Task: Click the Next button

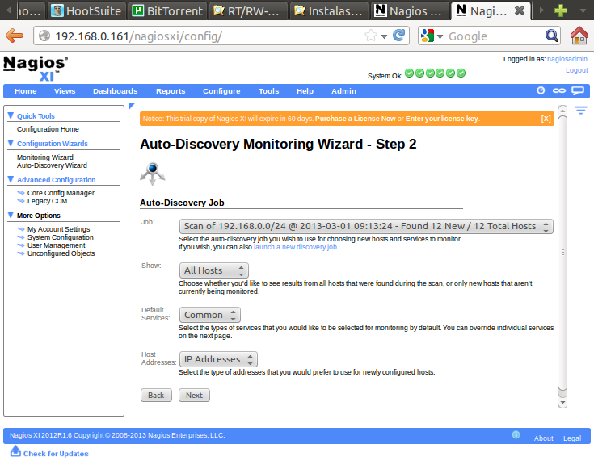Action: click(x=194, y=396)
